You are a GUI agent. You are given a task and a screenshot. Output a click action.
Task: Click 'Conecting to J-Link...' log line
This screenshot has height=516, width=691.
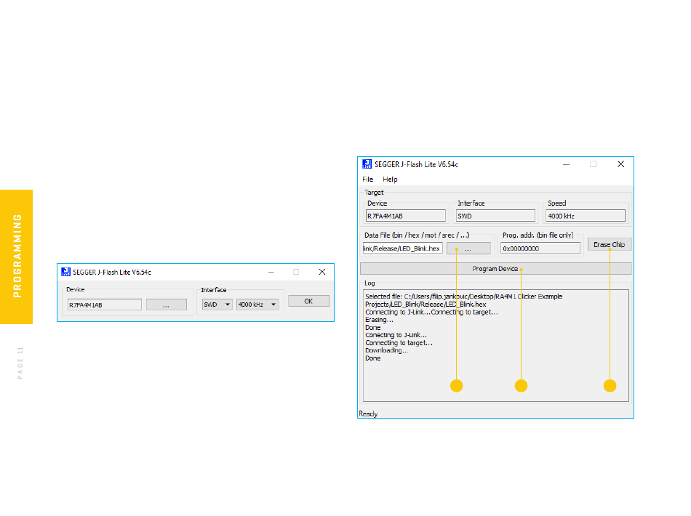(396, 335)
